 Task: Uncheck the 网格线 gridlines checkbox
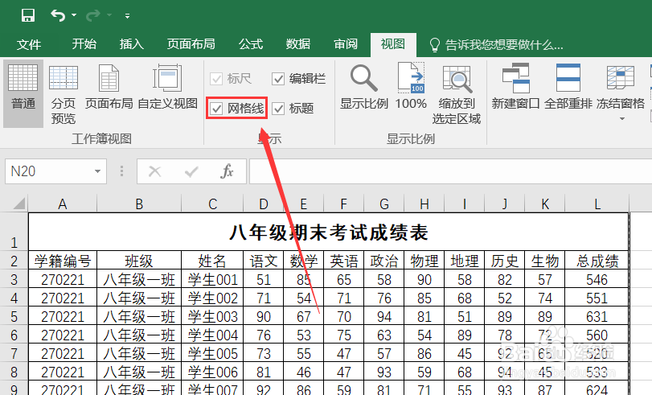(x=216, y=109)
